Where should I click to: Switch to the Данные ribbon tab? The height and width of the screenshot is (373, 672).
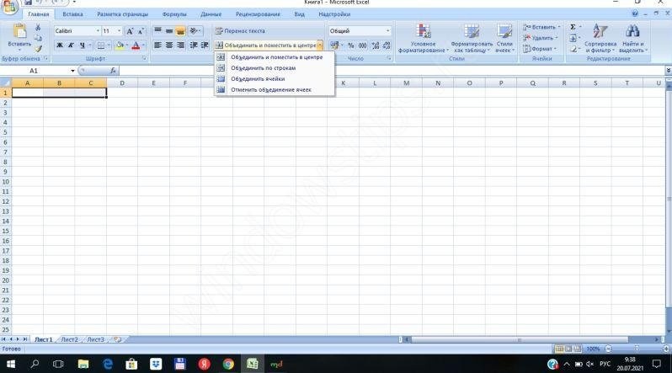coord(211,14)
